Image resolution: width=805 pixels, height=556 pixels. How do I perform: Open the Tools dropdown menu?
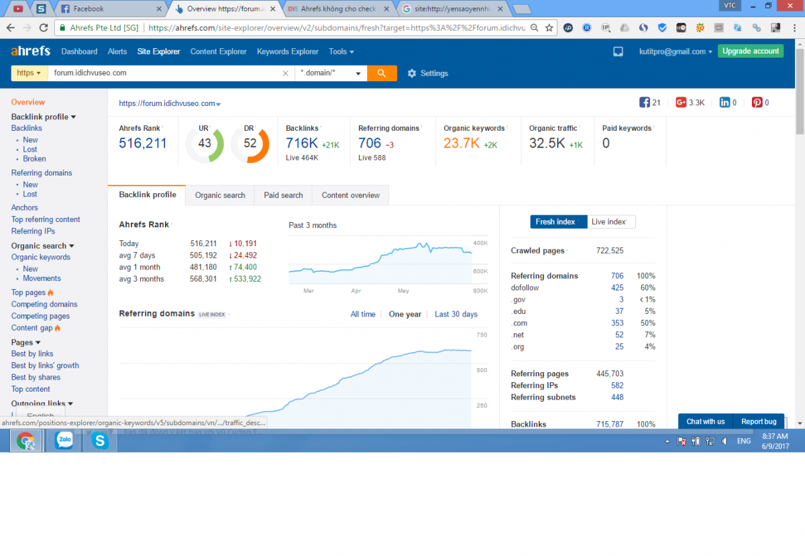pos(341,52)
